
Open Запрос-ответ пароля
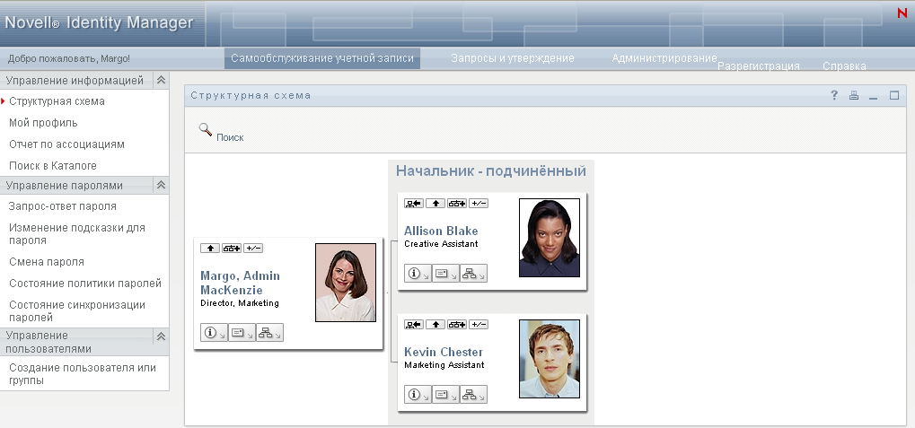pyautogui.click(x=63, y=205)
